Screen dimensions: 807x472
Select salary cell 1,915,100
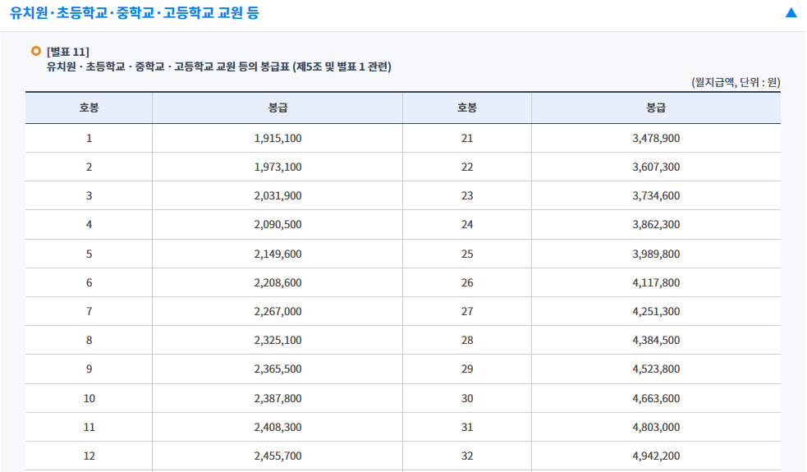click(278, 138)
